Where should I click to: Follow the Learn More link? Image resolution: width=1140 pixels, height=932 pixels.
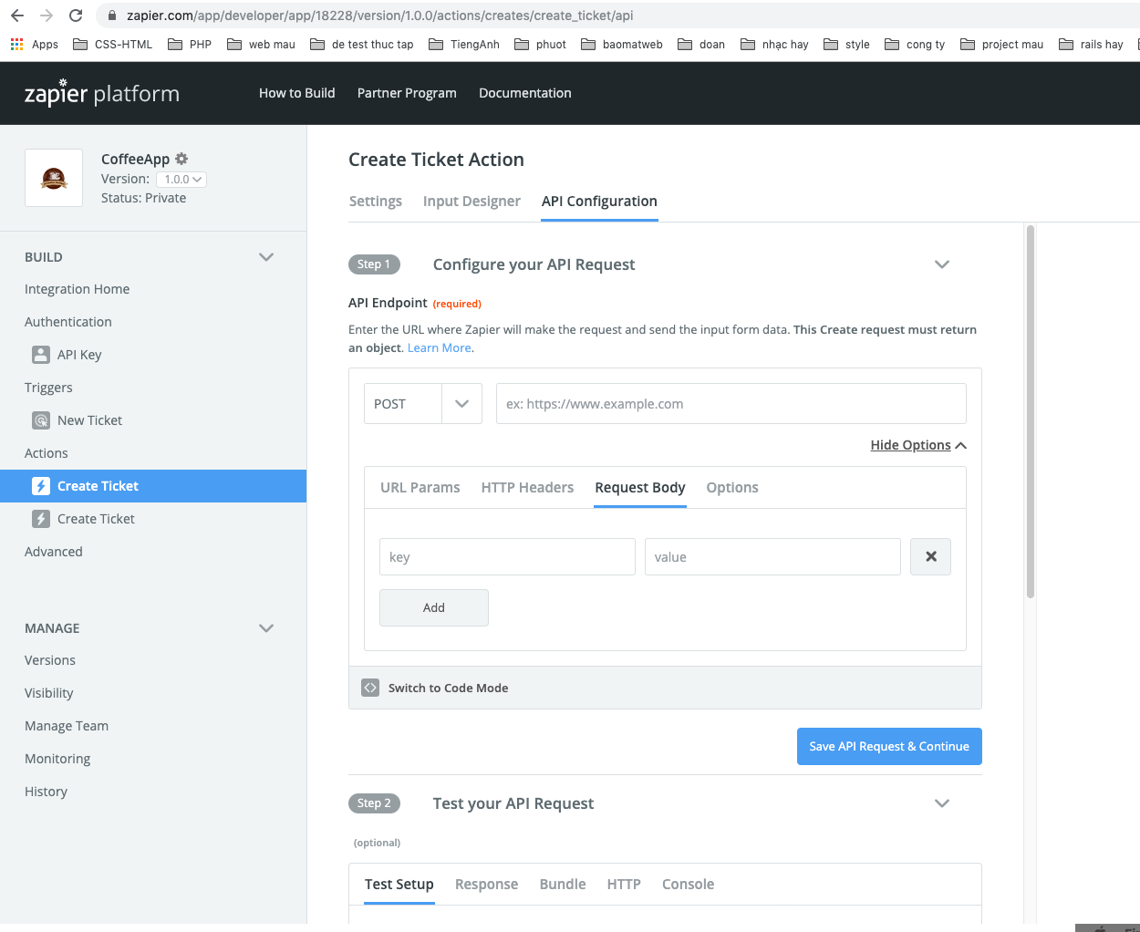click(439, 347)
